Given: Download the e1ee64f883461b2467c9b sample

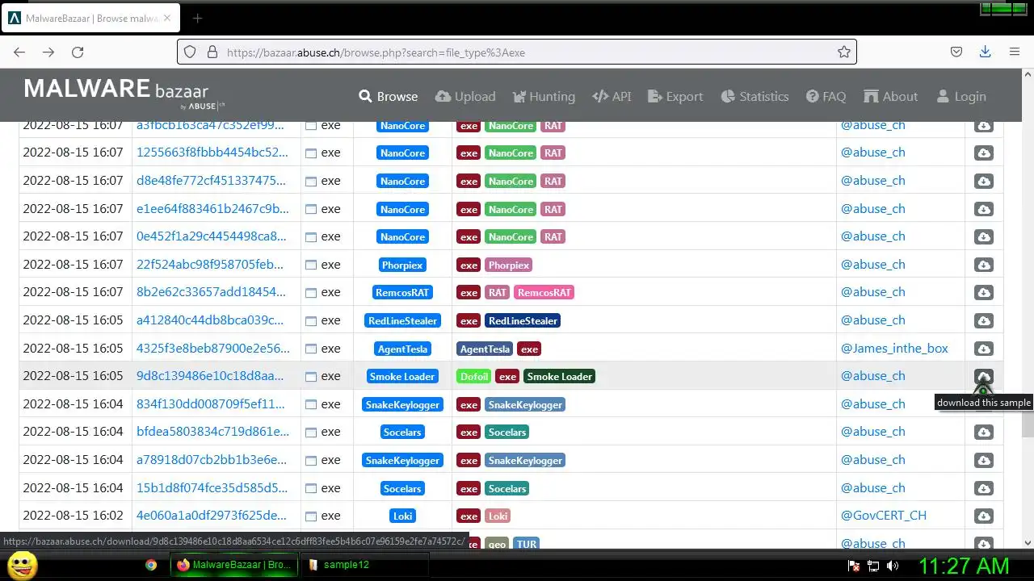Looking at the screenshot, I should pos(983,209).
